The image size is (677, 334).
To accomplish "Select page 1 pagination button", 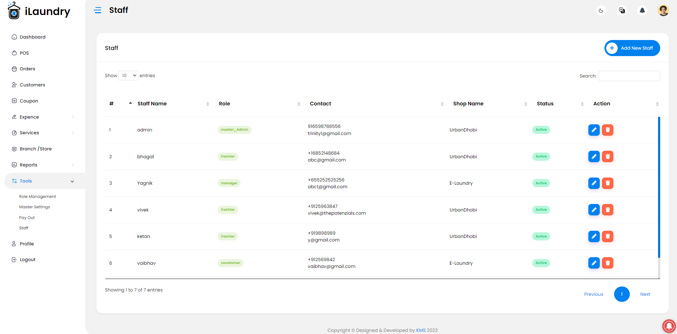I will tap(622, 294).
